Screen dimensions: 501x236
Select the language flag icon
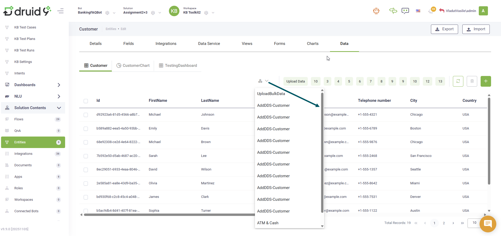(x=418, y=11)
